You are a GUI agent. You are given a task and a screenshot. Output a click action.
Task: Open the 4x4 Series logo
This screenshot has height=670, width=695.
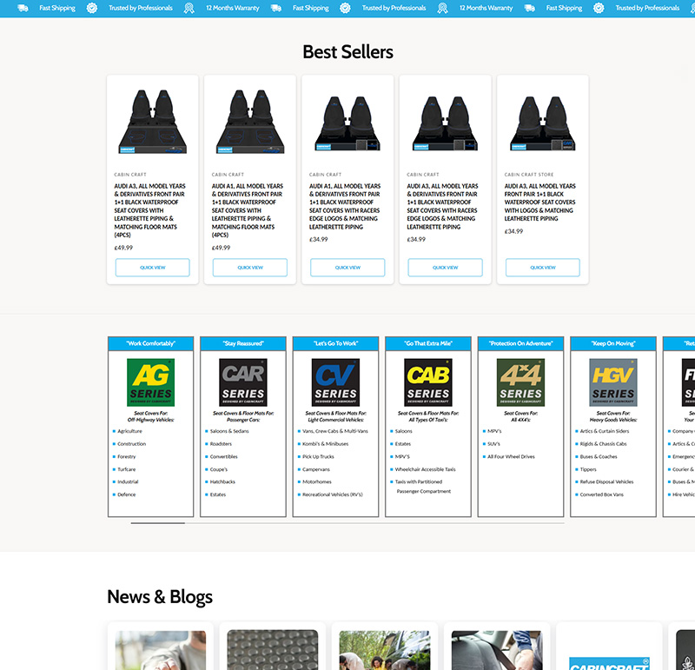coord(520,382)
